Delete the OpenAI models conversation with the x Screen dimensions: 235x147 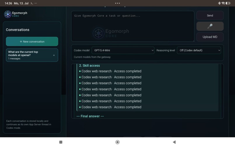click(x=54, y=55)
